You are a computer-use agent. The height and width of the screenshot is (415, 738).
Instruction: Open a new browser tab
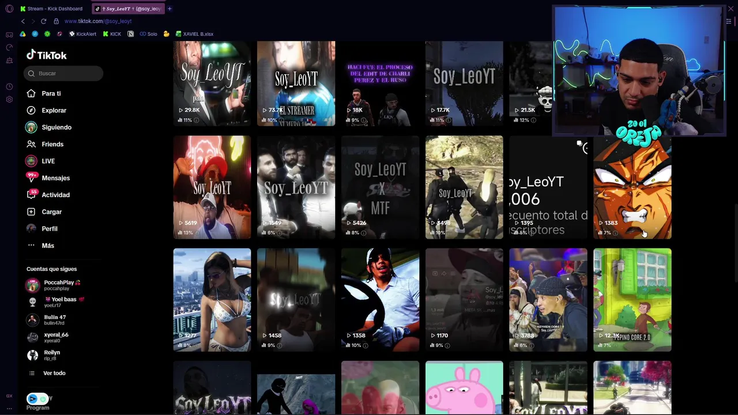tap(170, 9)
